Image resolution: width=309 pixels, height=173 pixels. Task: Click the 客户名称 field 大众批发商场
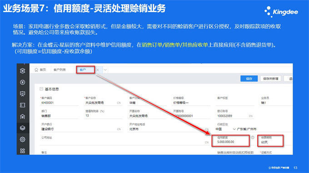click(103, 103)
